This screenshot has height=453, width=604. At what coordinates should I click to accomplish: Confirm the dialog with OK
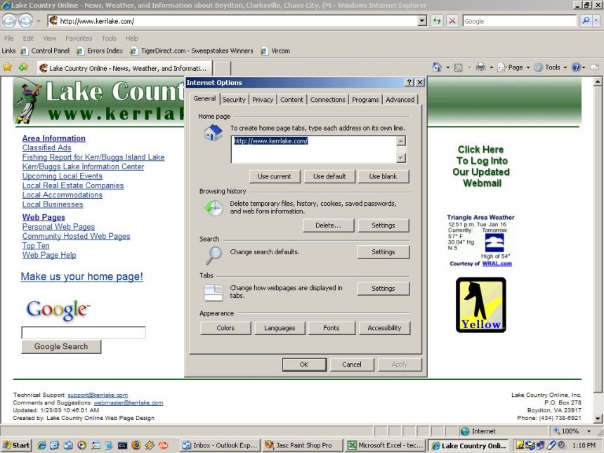304,365
